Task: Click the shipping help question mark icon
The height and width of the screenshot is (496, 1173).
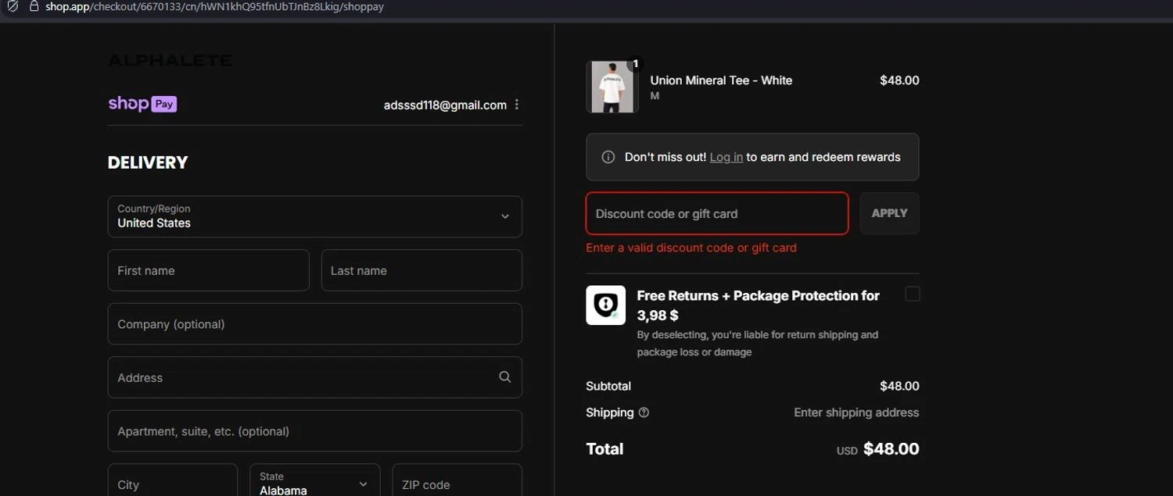Action: point(644,412)
